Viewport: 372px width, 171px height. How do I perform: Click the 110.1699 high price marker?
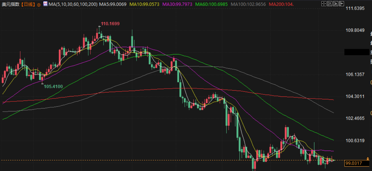tap(110, 24)
